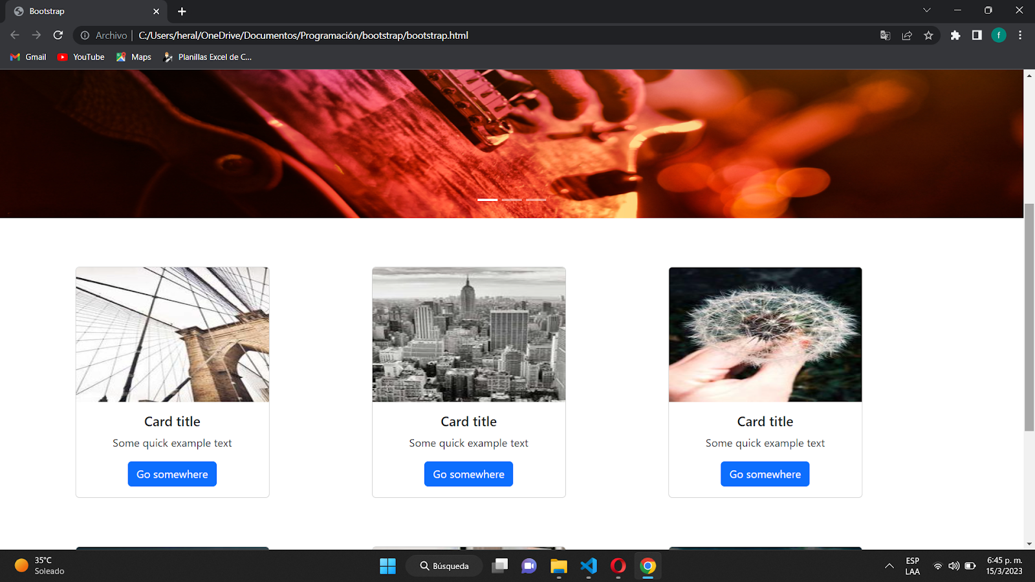Click the scrollbar down arrow
Image resolution: width=1035 pixels, height=582 pixels.
tap(1029, 544)
